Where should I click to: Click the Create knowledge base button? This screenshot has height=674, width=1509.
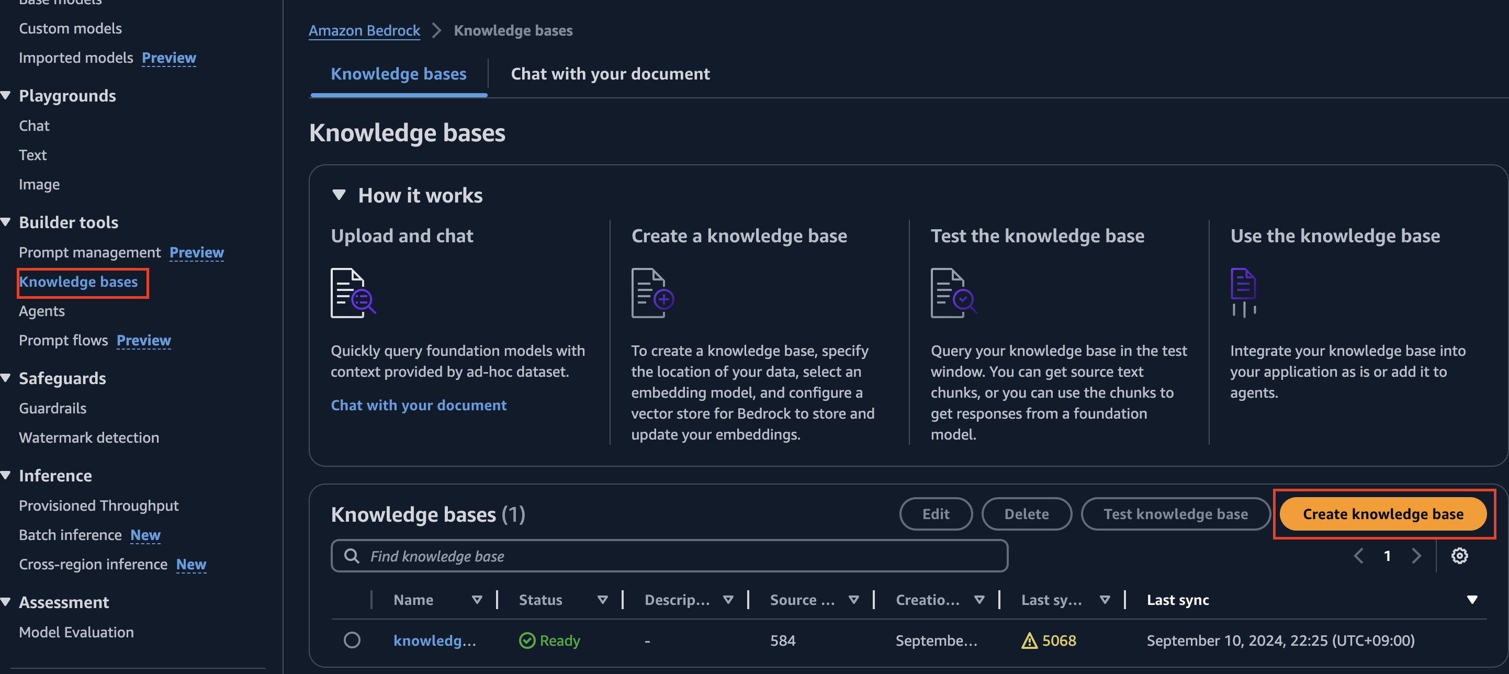point(1382,514)
